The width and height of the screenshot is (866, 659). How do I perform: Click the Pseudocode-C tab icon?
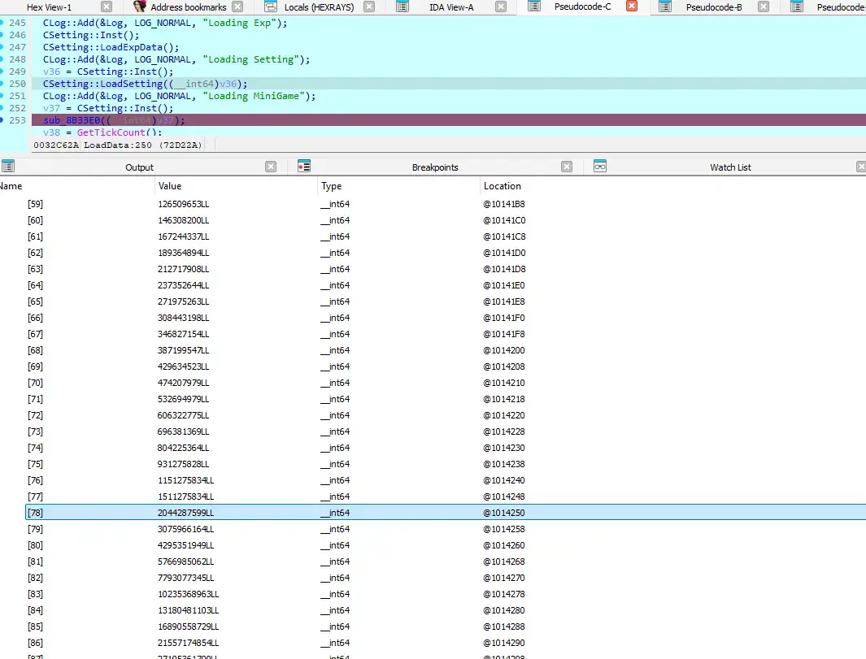pos(534,7)
